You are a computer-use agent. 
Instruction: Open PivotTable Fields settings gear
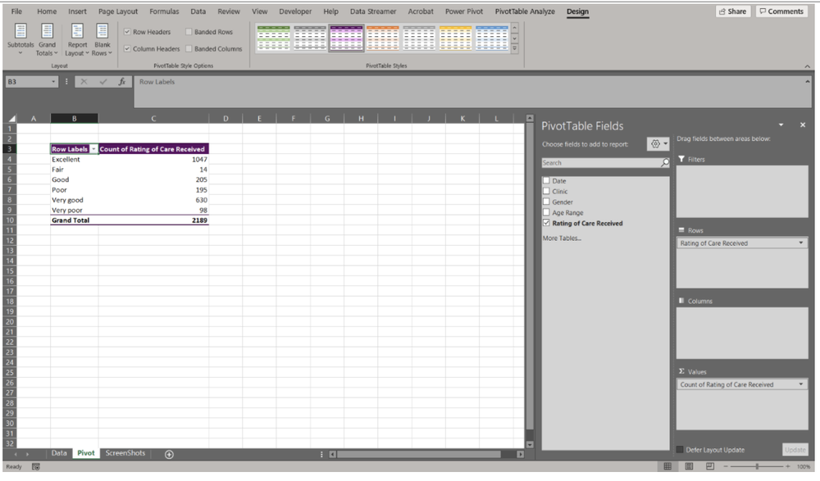pos(657,143)
